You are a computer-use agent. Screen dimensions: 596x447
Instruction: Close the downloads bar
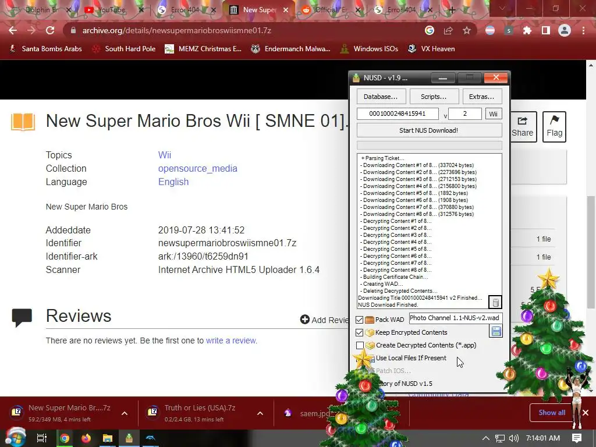point(586,413)
